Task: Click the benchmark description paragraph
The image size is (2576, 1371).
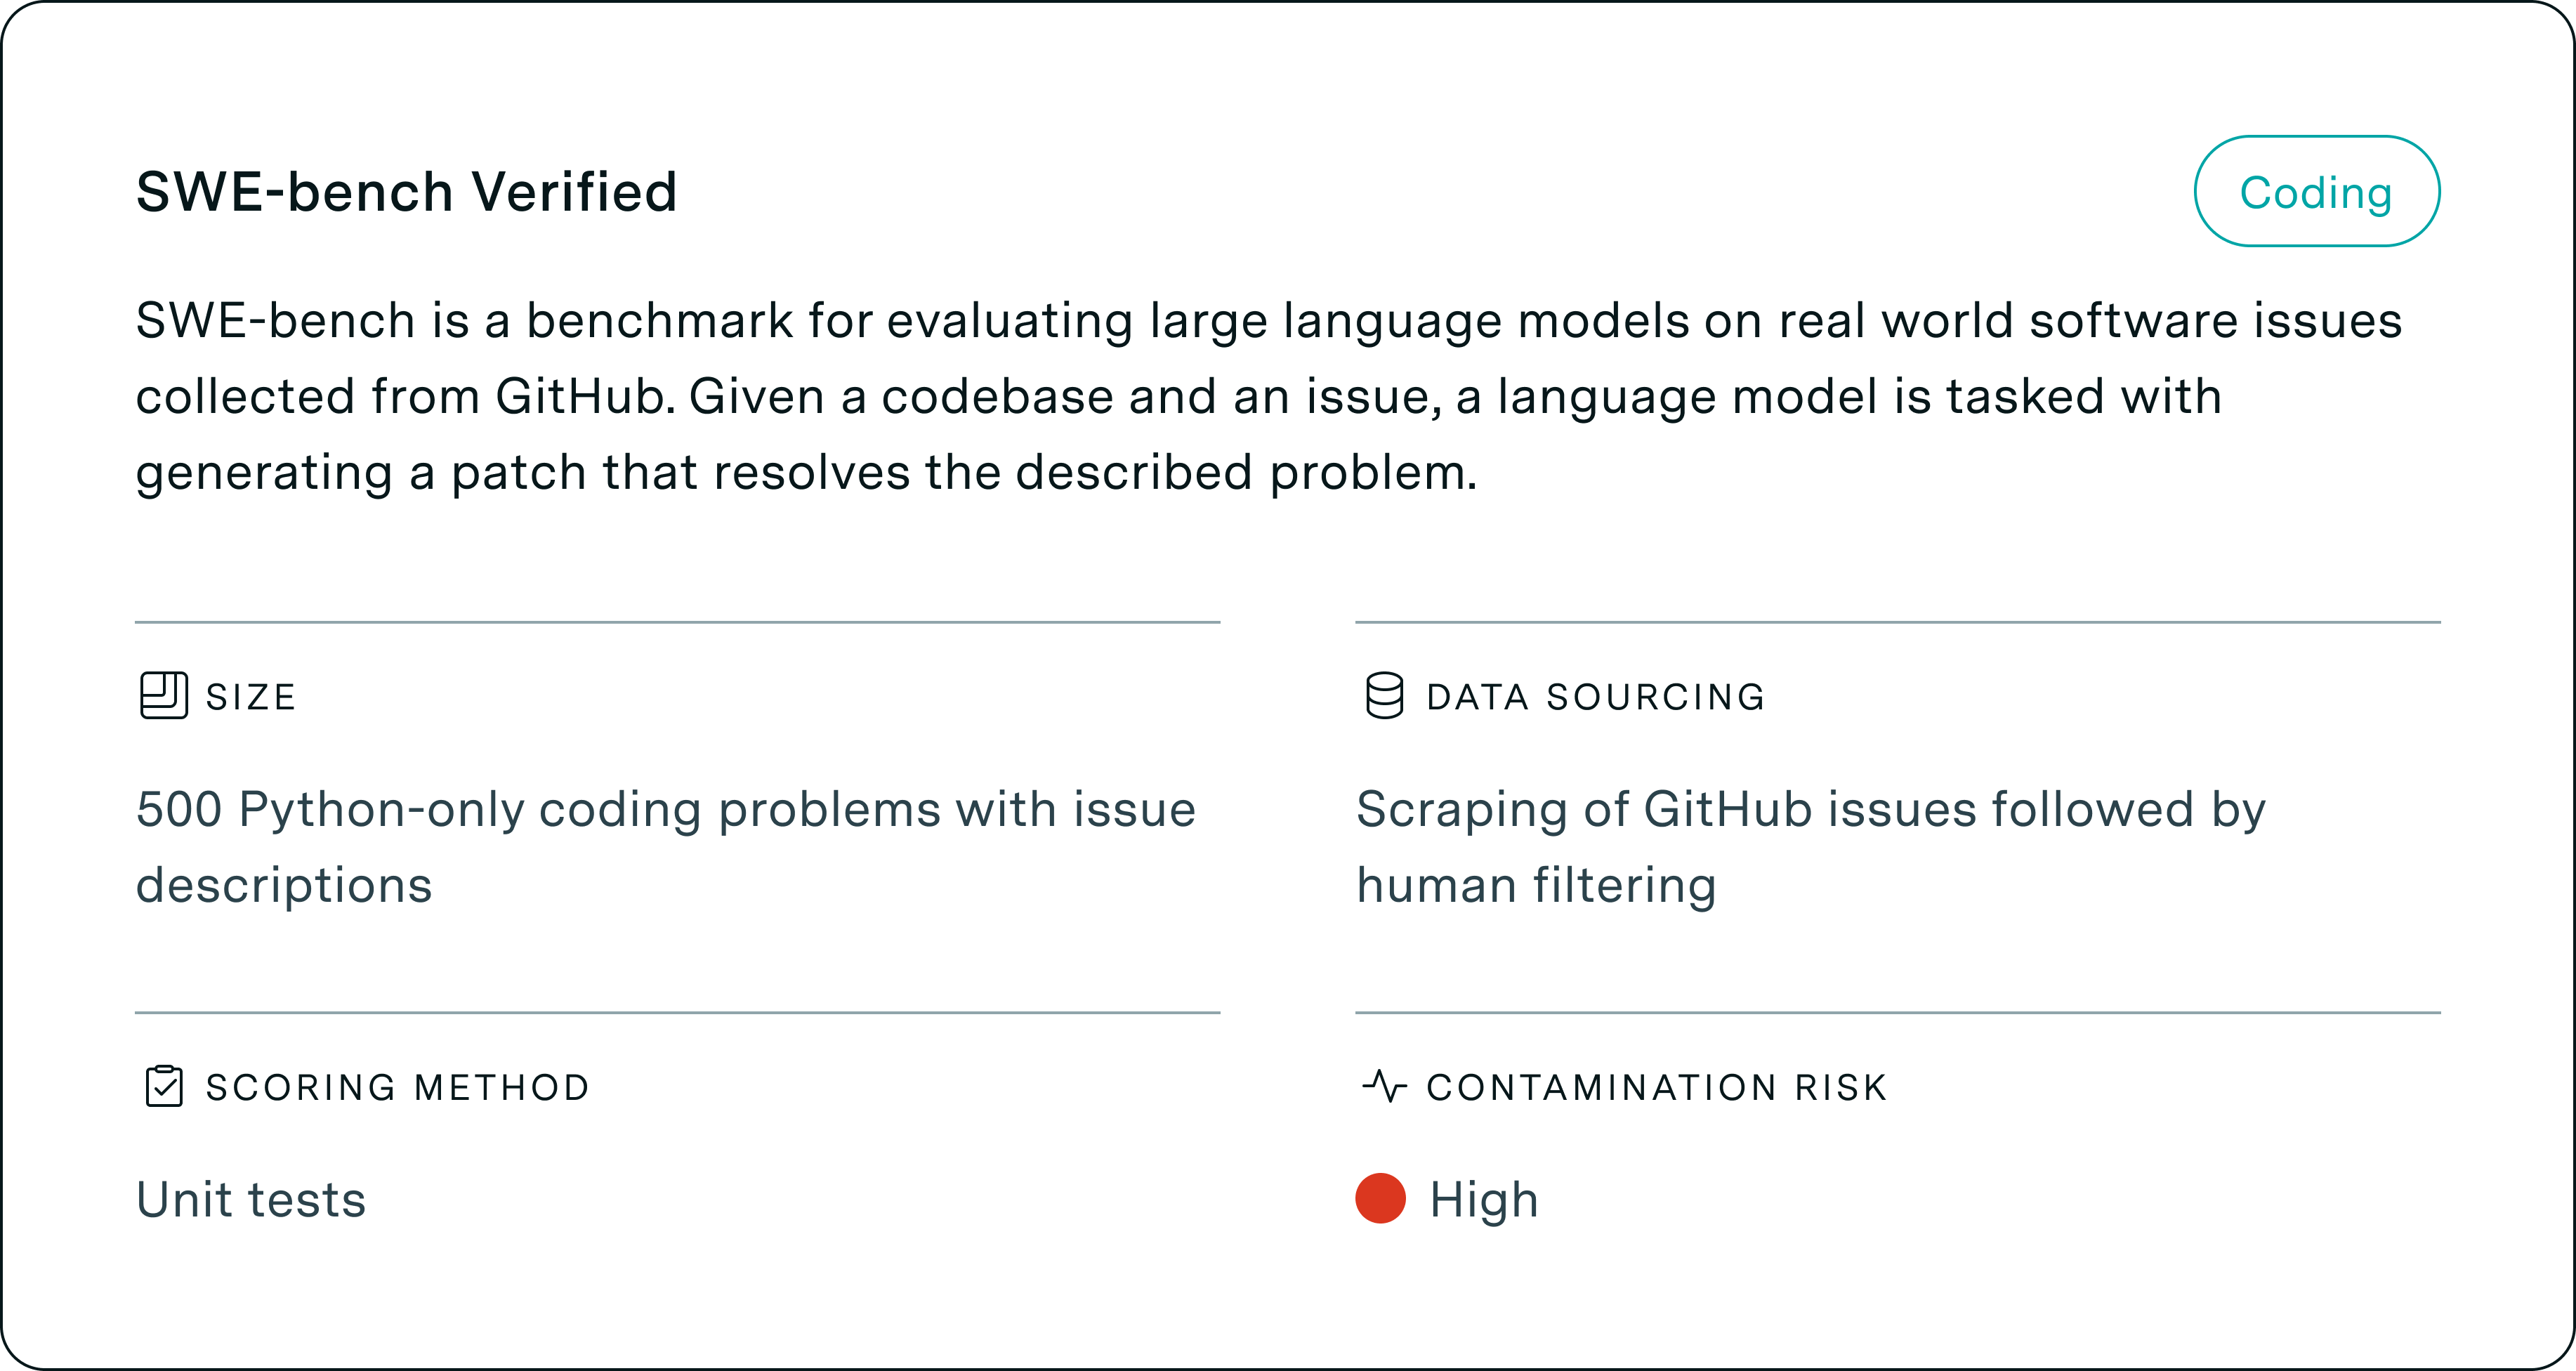Action: [1268, 396]
